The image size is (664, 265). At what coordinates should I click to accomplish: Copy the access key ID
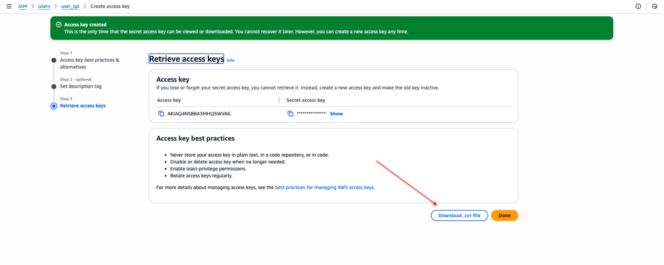161,114
